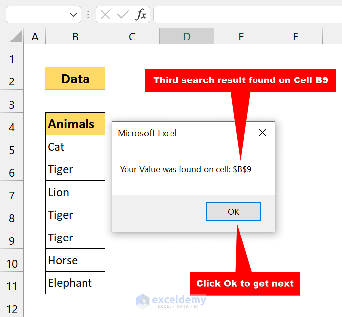This screenshot has width=342, height=317.
Task: Click the Cancel X icon in formula bar
Action: coord(105,15)
